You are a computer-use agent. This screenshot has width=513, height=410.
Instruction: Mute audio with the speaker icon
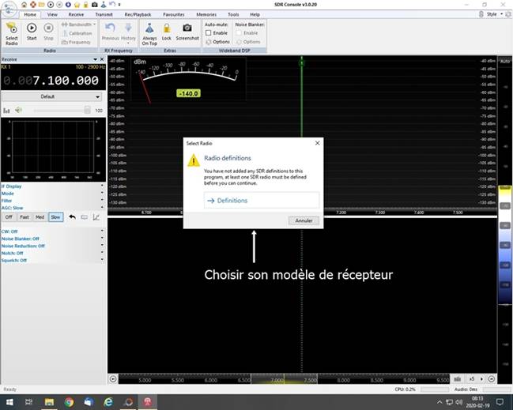(x=18, y=110)
